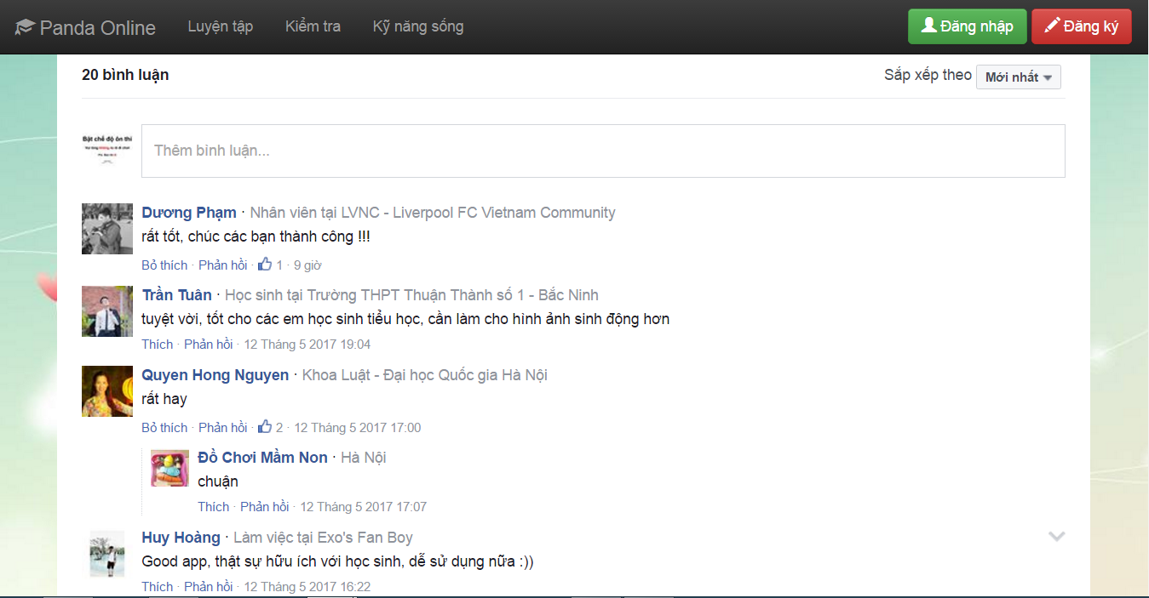Screen dimensions: 1149x598
Task: Expand chevron menu on Huy Hoàng's comment
Action: click(x=1056, y=537)
